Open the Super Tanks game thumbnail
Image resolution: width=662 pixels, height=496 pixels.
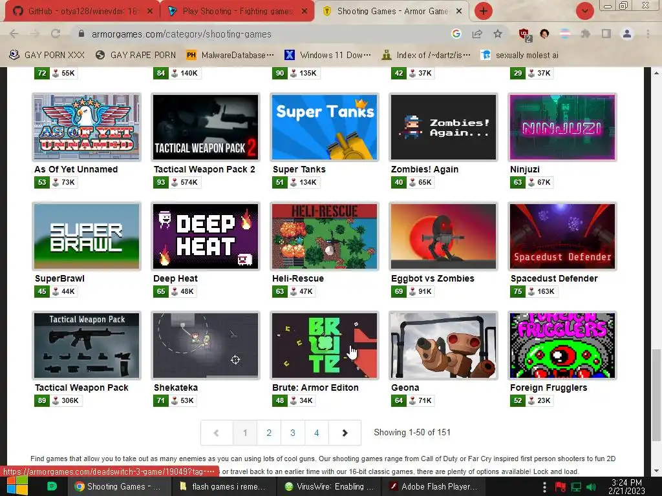pos(325,127)
